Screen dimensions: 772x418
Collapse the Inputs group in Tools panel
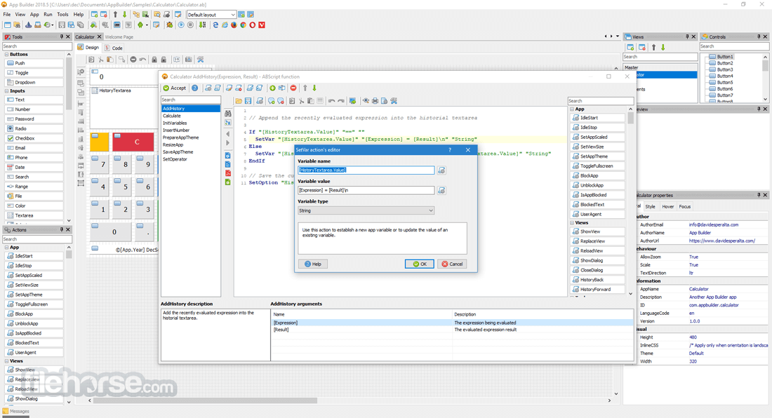point(7,91)
